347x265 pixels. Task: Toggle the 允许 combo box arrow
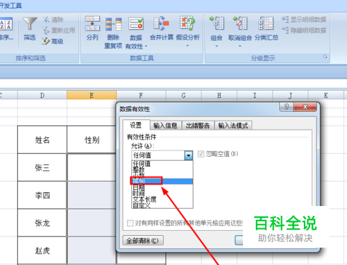point(189,155)
